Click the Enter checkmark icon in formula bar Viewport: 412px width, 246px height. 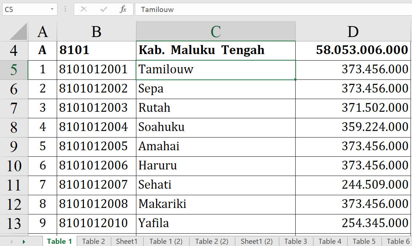tap(104, 9)
